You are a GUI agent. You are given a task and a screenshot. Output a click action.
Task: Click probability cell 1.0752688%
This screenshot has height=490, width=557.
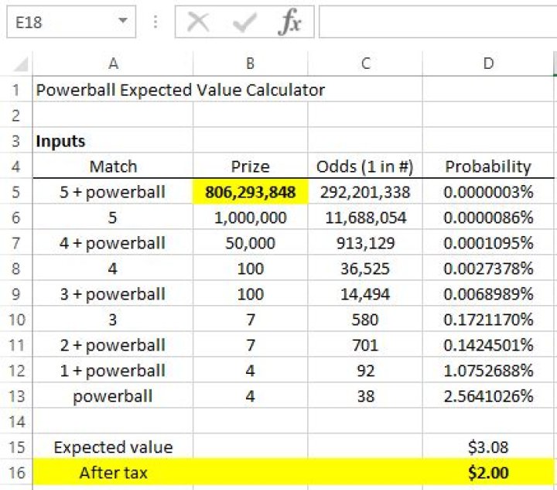coord(488,371)
